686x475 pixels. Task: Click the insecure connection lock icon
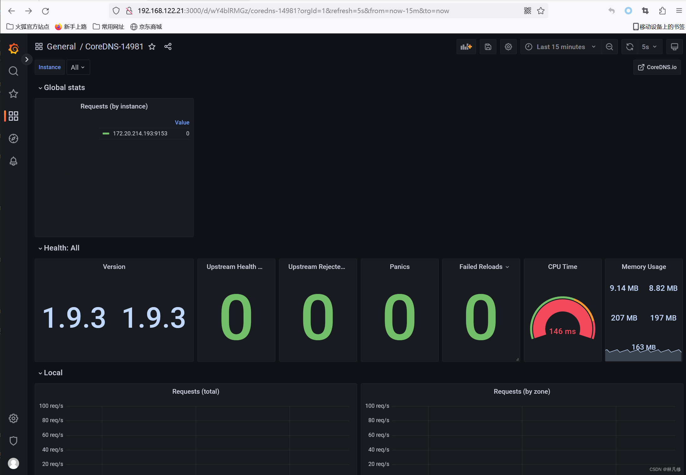point(129,11)
